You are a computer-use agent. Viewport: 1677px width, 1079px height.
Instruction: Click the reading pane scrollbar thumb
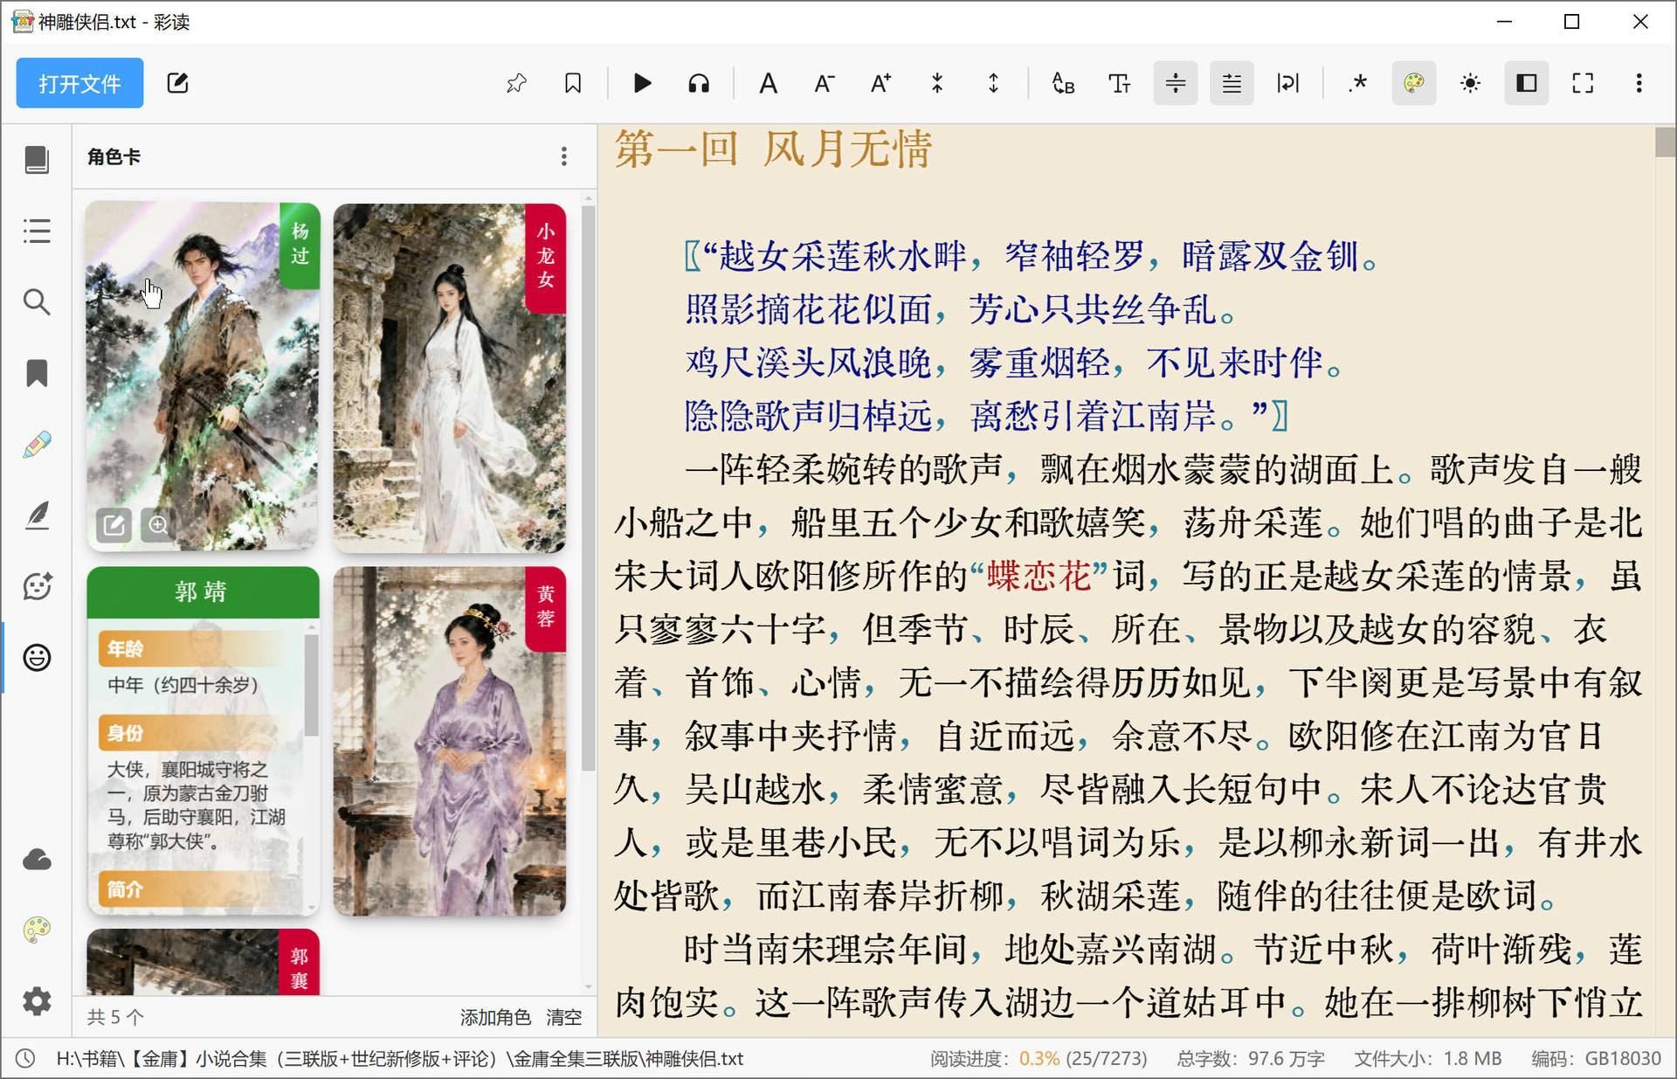[x=1665, y=142]
